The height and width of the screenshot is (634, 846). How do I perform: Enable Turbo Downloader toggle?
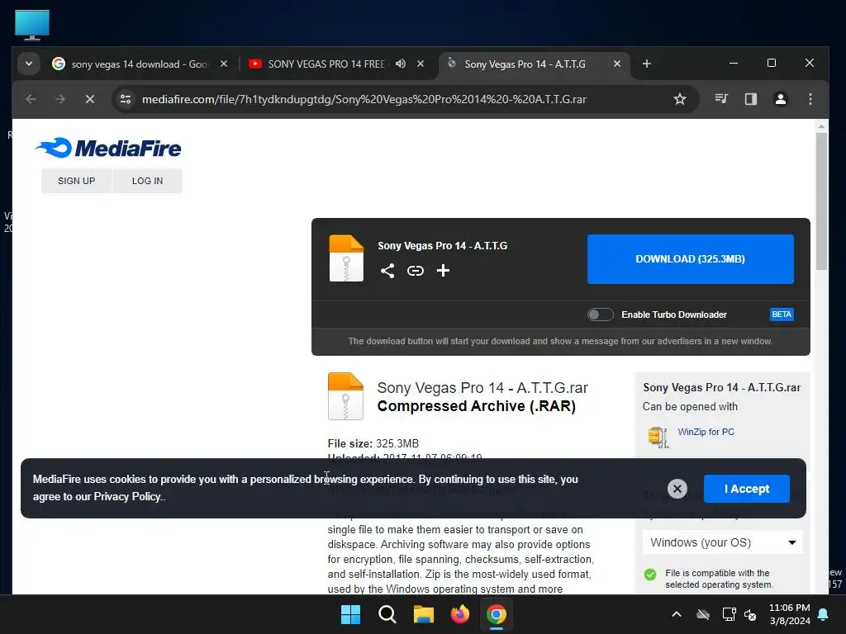pyautogui.click(x=600, y=315)
